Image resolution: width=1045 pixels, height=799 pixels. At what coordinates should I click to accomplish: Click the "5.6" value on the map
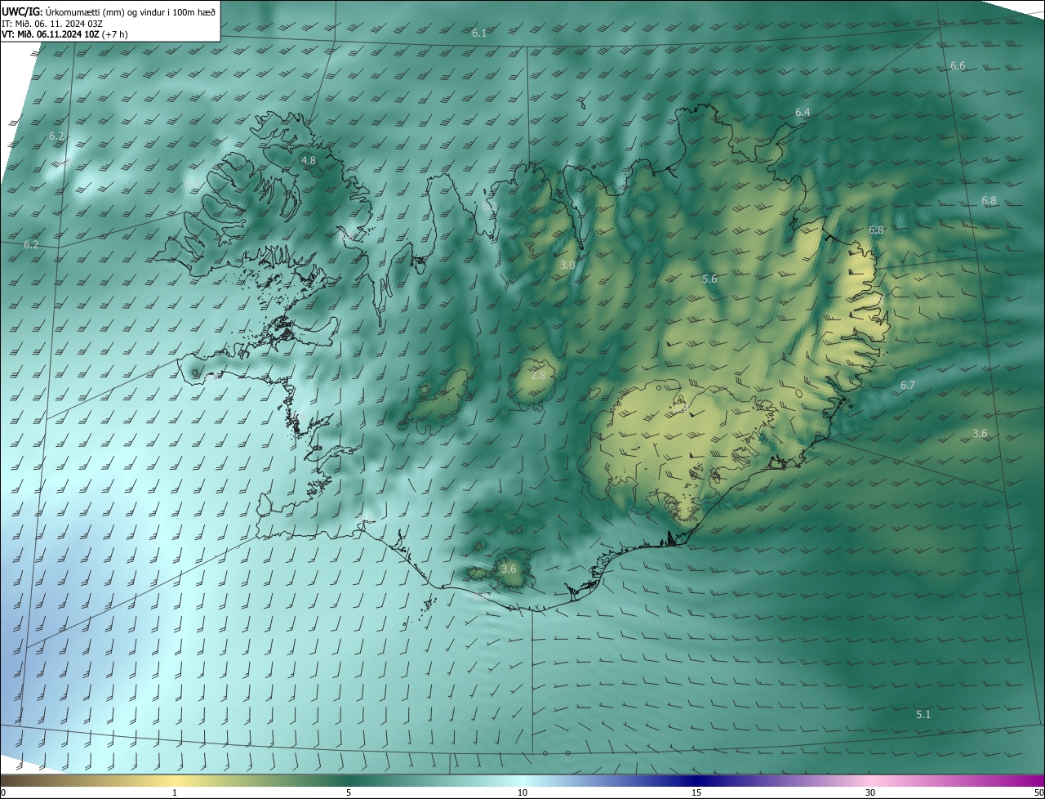709,279
